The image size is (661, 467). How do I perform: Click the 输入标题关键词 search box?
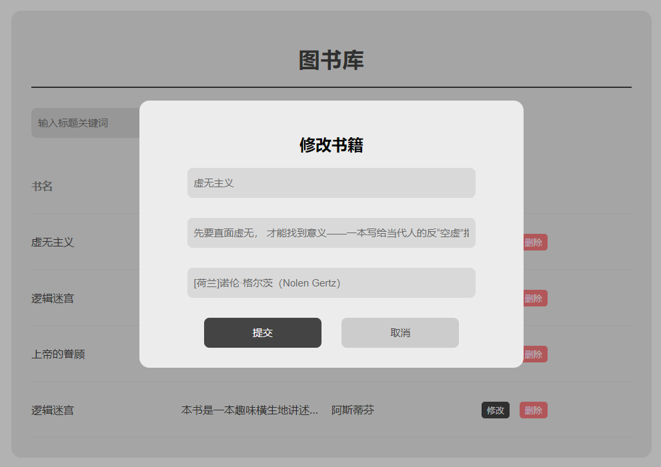click(85, 123)
